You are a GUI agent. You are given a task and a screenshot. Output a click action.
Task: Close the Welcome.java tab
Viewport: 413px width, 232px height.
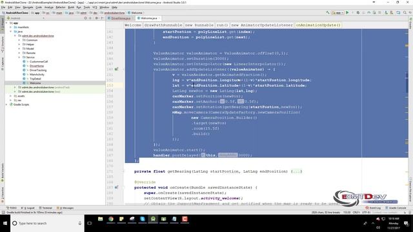click(x=159, y=18)
